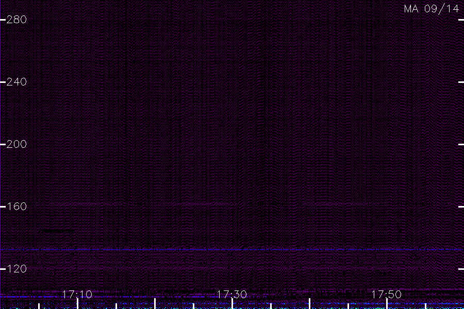Click the 17:10 time label
Screen dimensions: 464x309
[x=77, y=294]
